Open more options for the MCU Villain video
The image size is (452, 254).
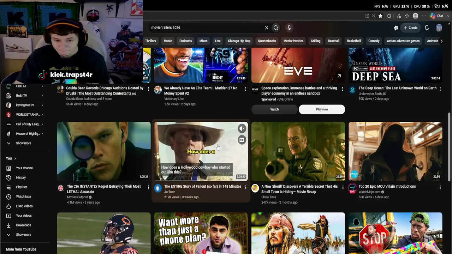pos(440,187)
